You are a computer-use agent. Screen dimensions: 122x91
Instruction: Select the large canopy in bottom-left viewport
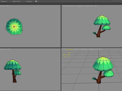12,65
